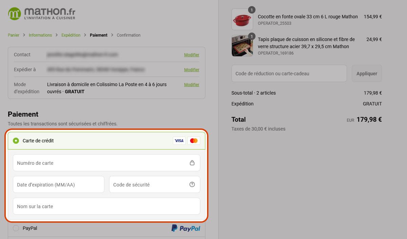Click the Mastercard icon
The height and width of the screenshot is (239, 407).
[194, 141]
